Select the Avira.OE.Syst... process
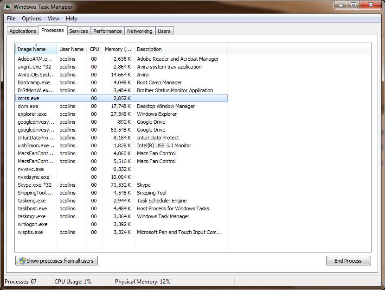 click(122, 75)
